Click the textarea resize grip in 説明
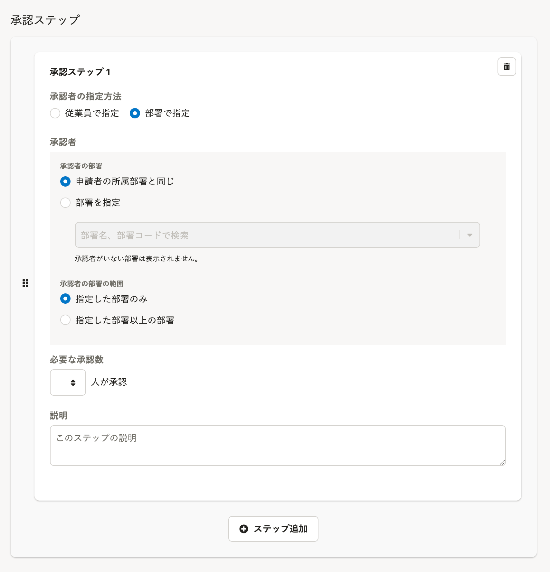550x572 pixels. tap(502, 462)
